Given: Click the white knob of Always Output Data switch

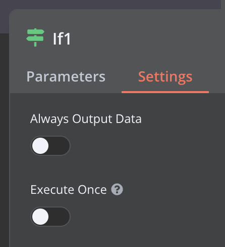Looking at the screenshot, I should click(x=40, y=146).
